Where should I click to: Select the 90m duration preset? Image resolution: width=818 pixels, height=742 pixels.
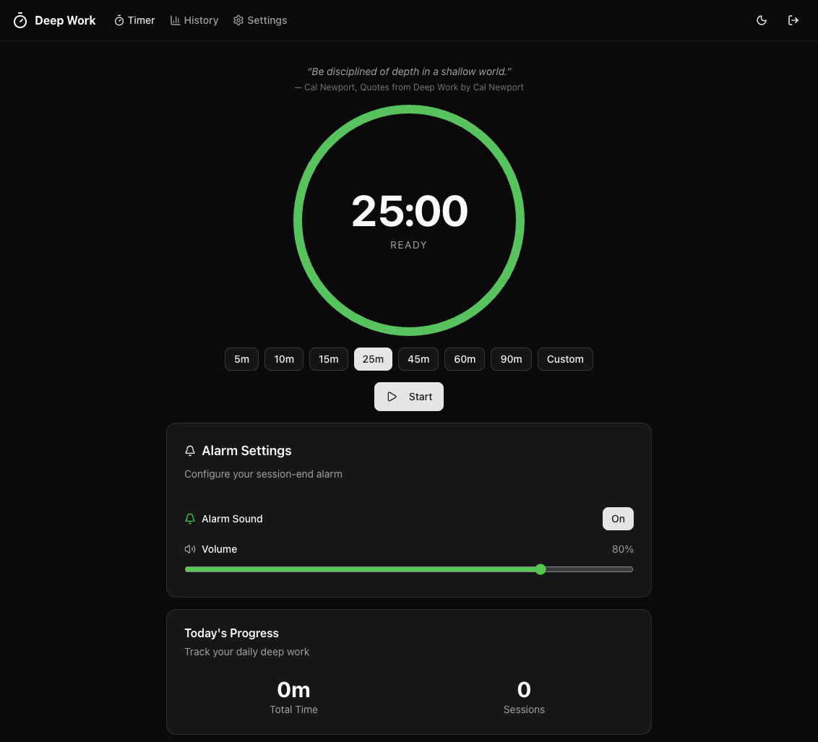pyautogui.click(x=512, y=359)
